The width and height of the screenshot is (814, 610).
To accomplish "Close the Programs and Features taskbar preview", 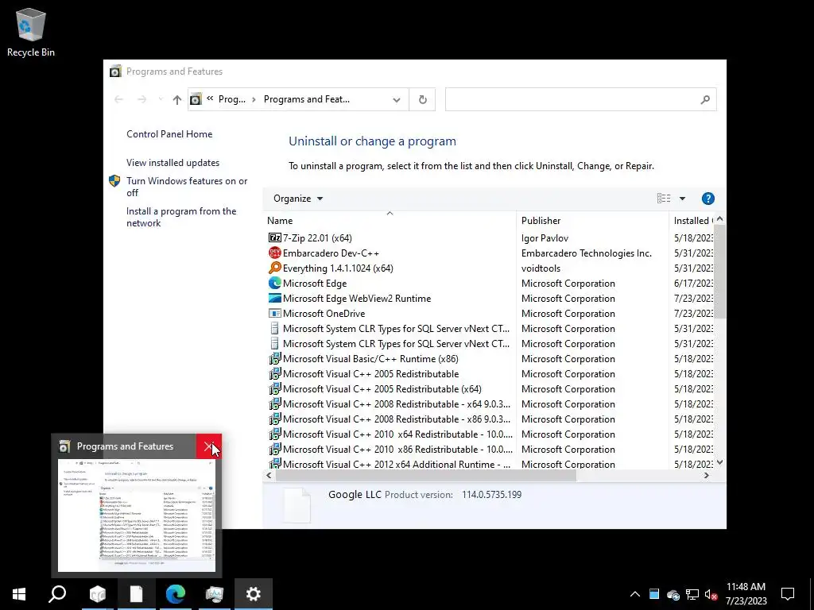I will pyautogui.click(x=209, y=446).
